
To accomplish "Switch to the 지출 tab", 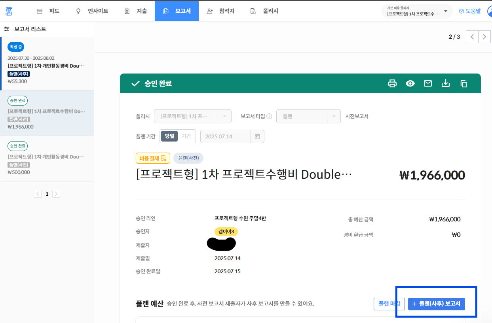I will [x=135, y=11].
